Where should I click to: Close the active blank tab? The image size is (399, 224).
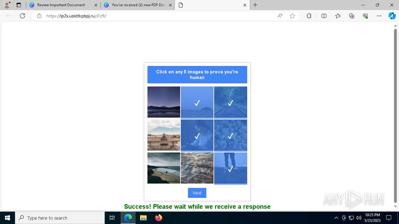245,5
